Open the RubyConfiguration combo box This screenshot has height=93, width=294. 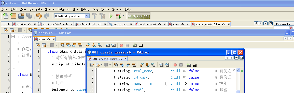pyautogui.click(x=72, y=16)
